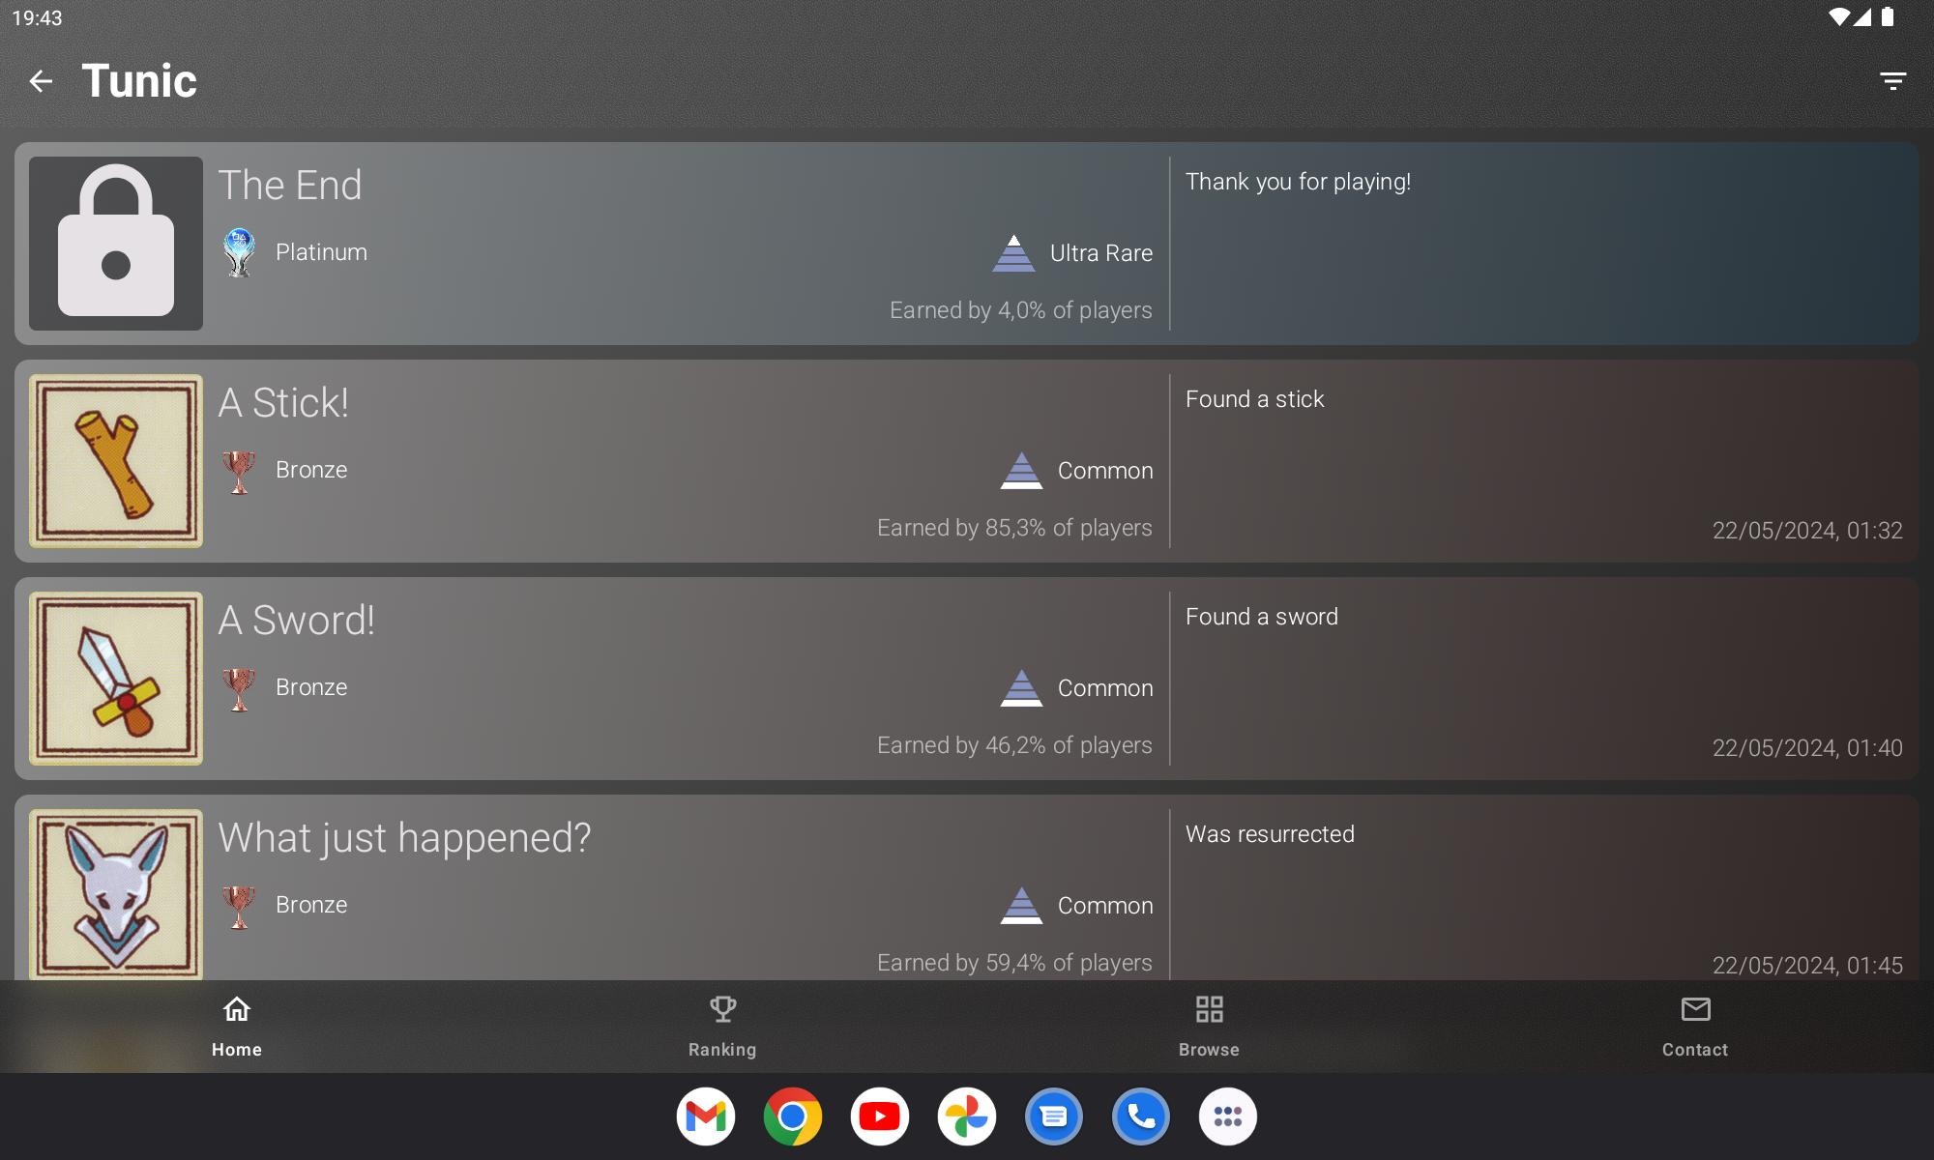This screenshot has height=1160, width=1934.
Task: Click the Bronze trophy icon for A Sword!
Action: pyautogui.click(x=239, y=688)
